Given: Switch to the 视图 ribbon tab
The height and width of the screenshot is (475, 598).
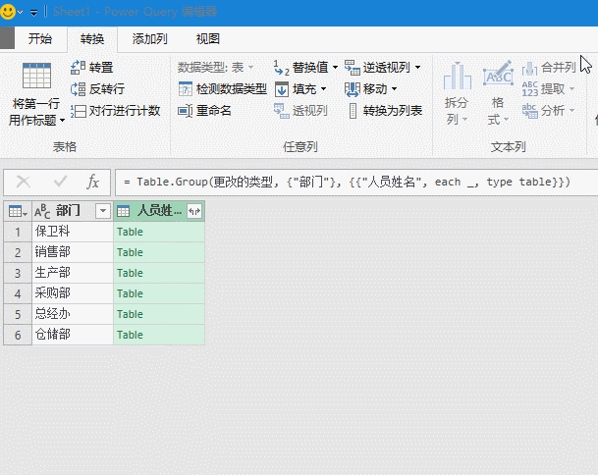Looking at the screenshot, I should pos(208,39).
